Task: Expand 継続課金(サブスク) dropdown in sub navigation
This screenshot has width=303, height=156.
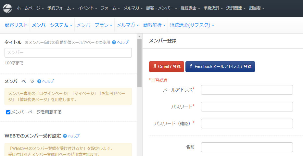Action: pos(192,25)
